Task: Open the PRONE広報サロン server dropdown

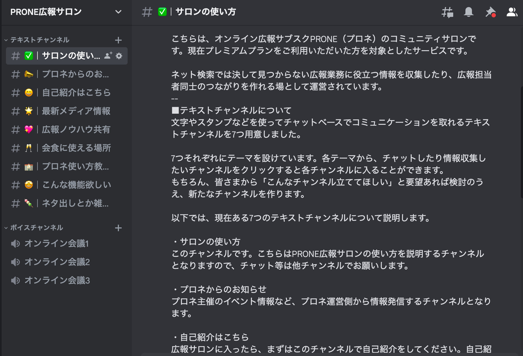Action: (x=117, y=12)
